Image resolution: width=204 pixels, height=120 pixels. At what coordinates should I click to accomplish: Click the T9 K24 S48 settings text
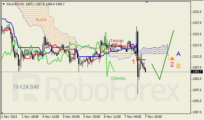click(x=26, y=87)
